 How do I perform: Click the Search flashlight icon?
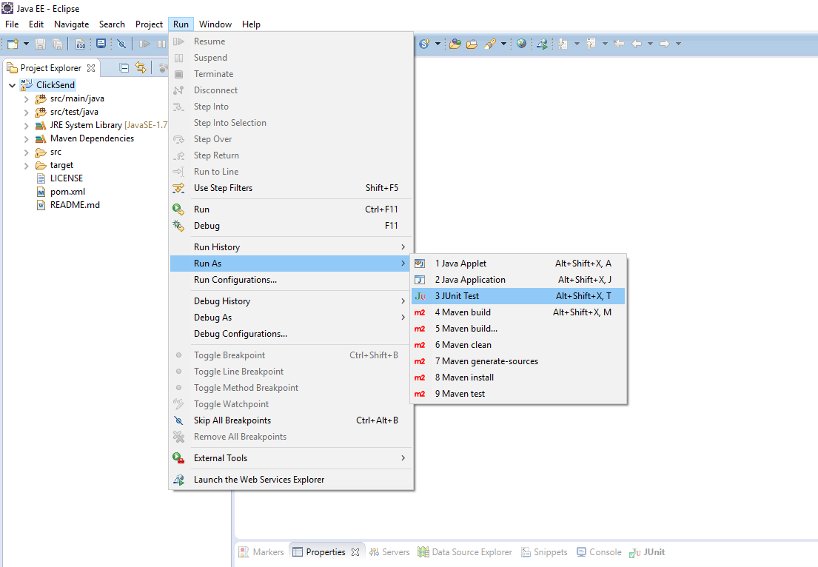coord(489,44)
